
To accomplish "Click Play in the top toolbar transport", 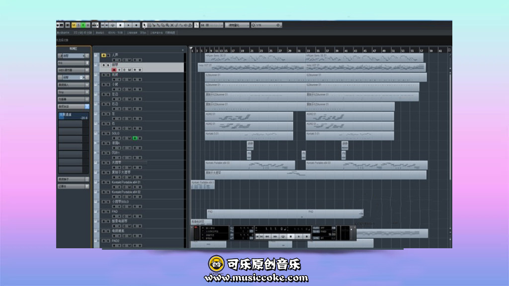I will [x=129, y=25].
